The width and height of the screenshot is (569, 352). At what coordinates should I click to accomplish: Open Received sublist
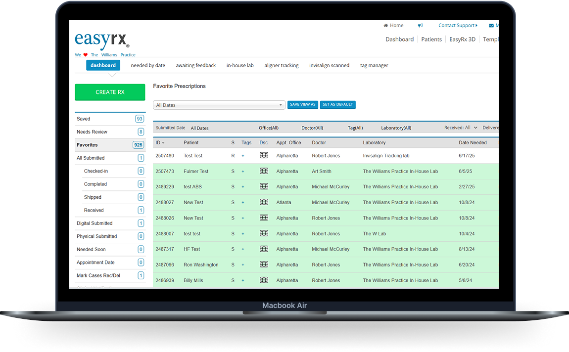tap(114, 210)
